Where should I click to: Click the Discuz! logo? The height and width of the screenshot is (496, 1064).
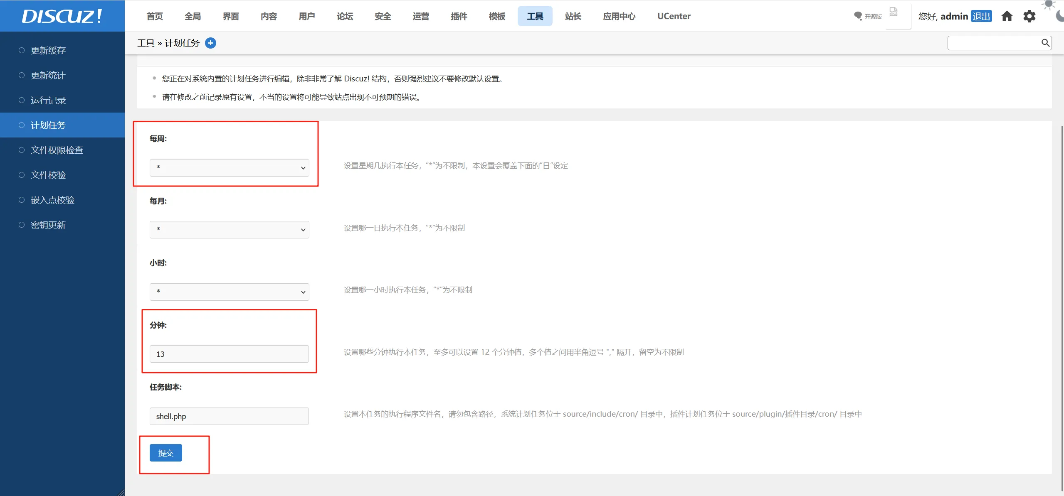[62, 16]
